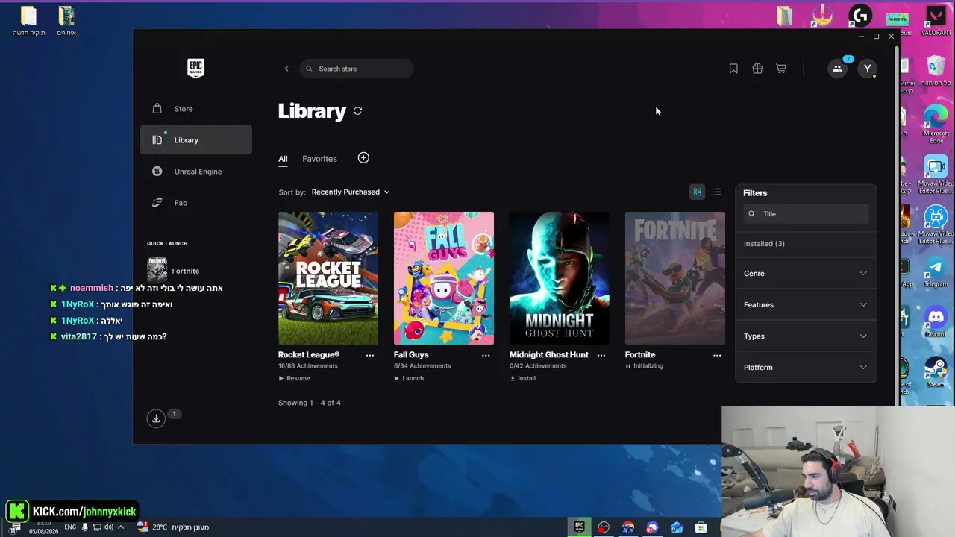This screenshot has width=955, height=537.
Task: Go to Fab in the sidebar
Action: point(195,203)
